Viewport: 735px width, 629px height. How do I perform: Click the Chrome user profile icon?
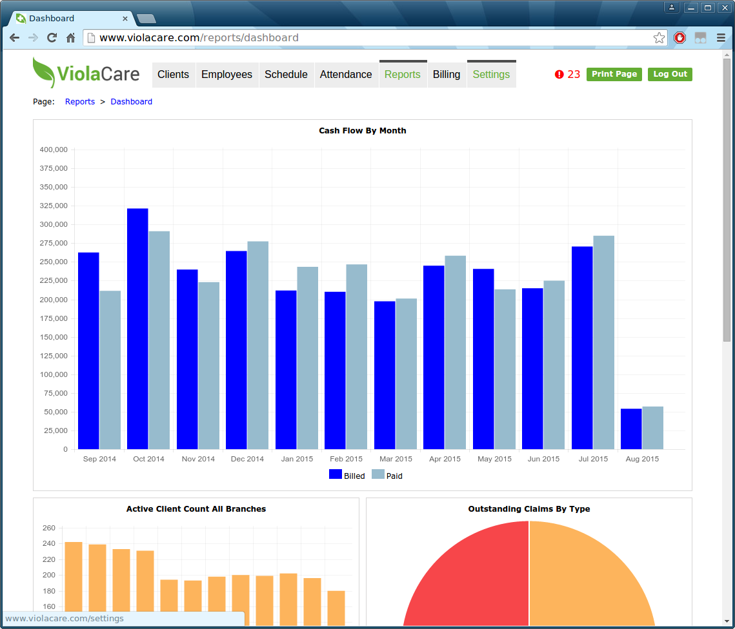(672, 8)
